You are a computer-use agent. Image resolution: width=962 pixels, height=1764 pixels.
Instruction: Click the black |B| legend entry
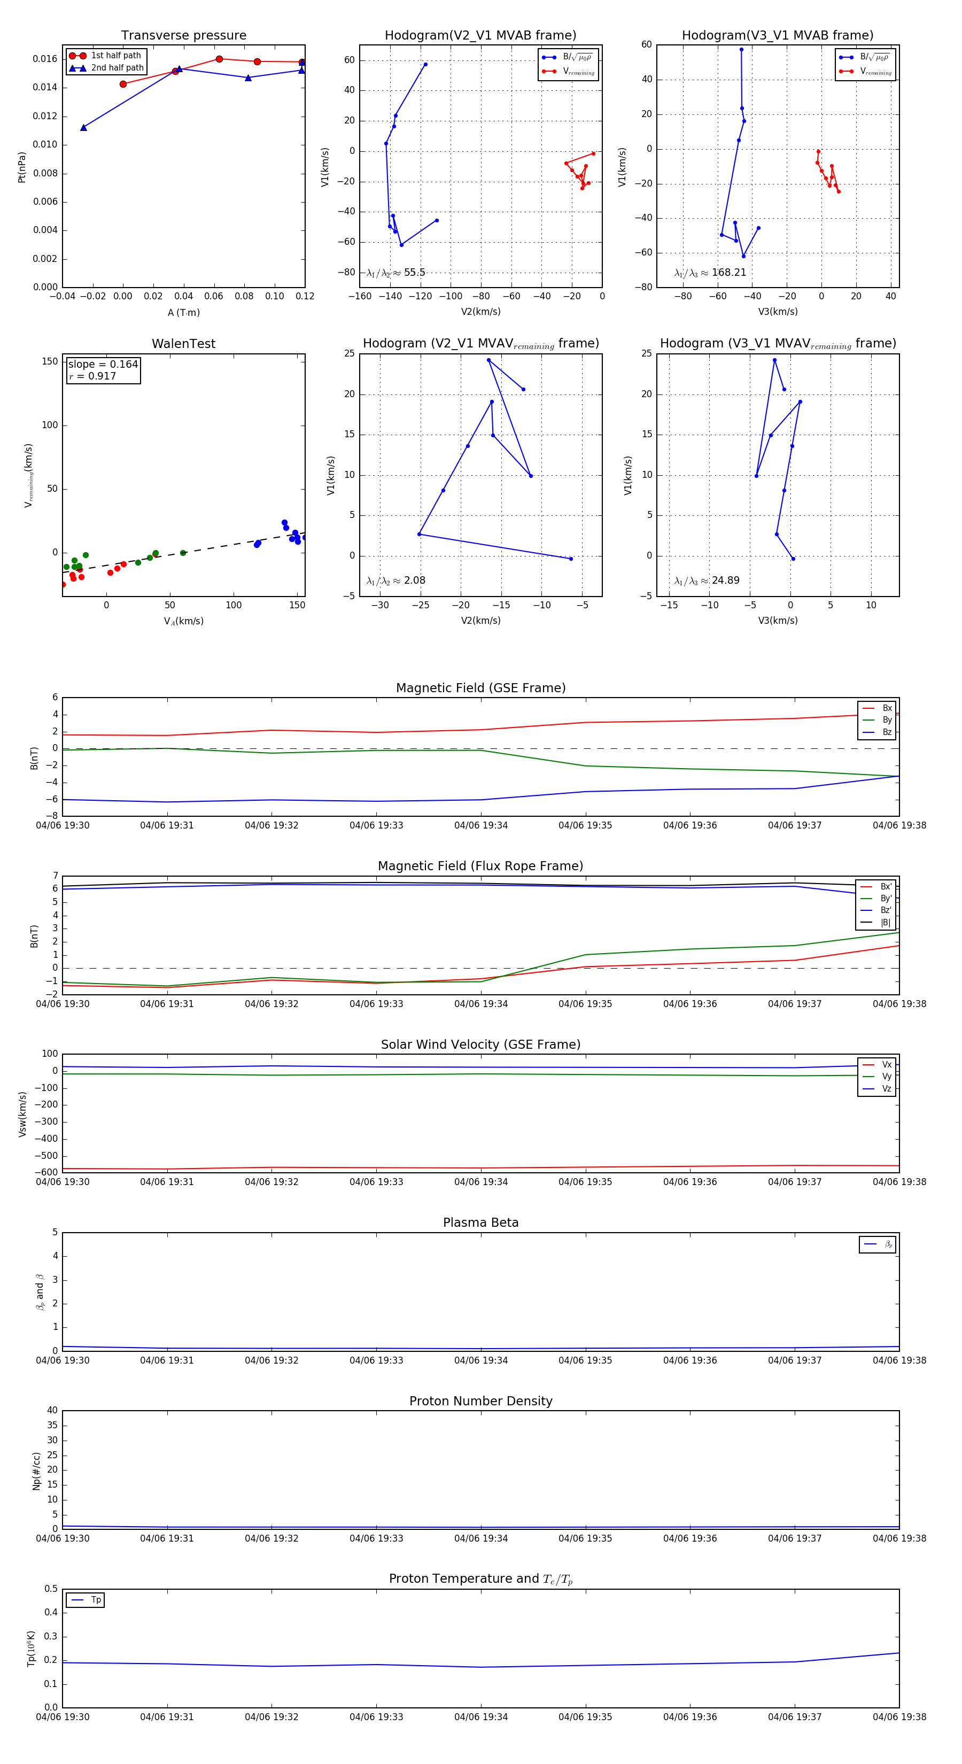877,923
